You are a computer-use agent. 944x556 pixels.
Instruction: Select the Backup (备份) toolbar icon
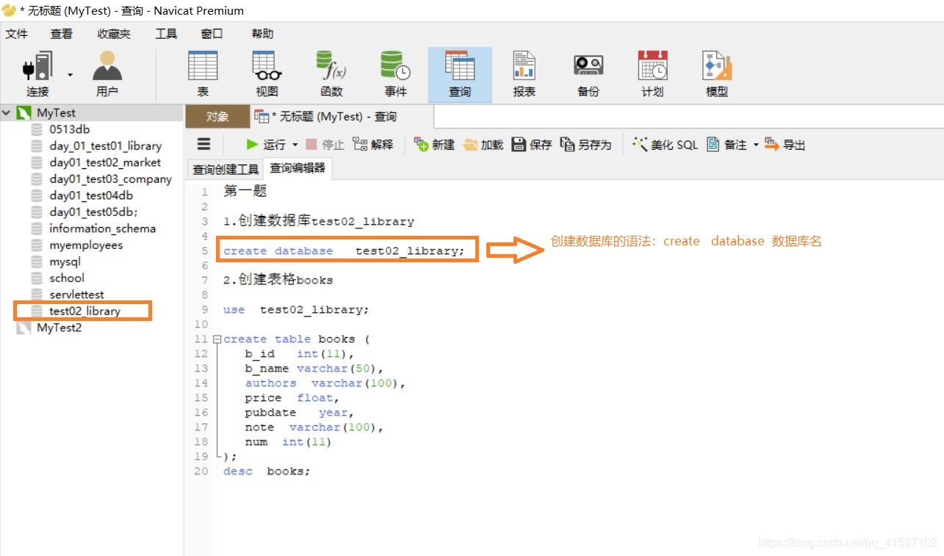pos(588,74)
